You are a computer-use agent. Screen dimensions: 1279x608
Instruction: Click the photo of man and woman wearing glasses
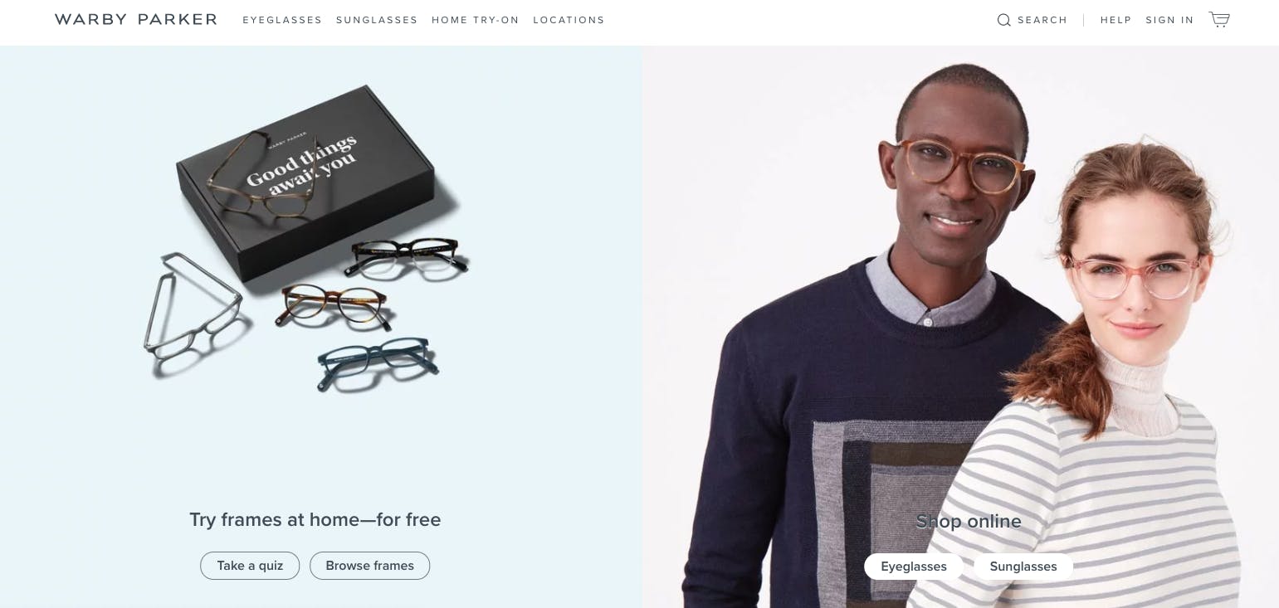point(960,327)
